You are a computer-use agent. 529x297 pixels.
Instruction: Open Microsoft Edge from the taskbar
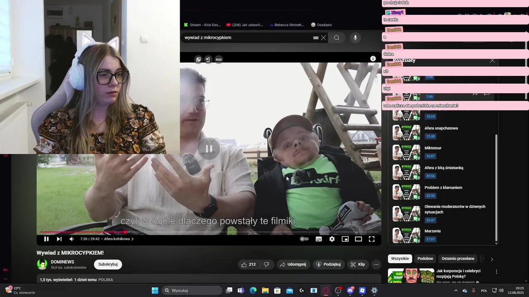(x=253, y=290)
